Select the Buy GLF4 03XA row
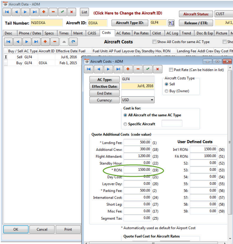Viewport: 233px width, 244px height. coord(42,63)
